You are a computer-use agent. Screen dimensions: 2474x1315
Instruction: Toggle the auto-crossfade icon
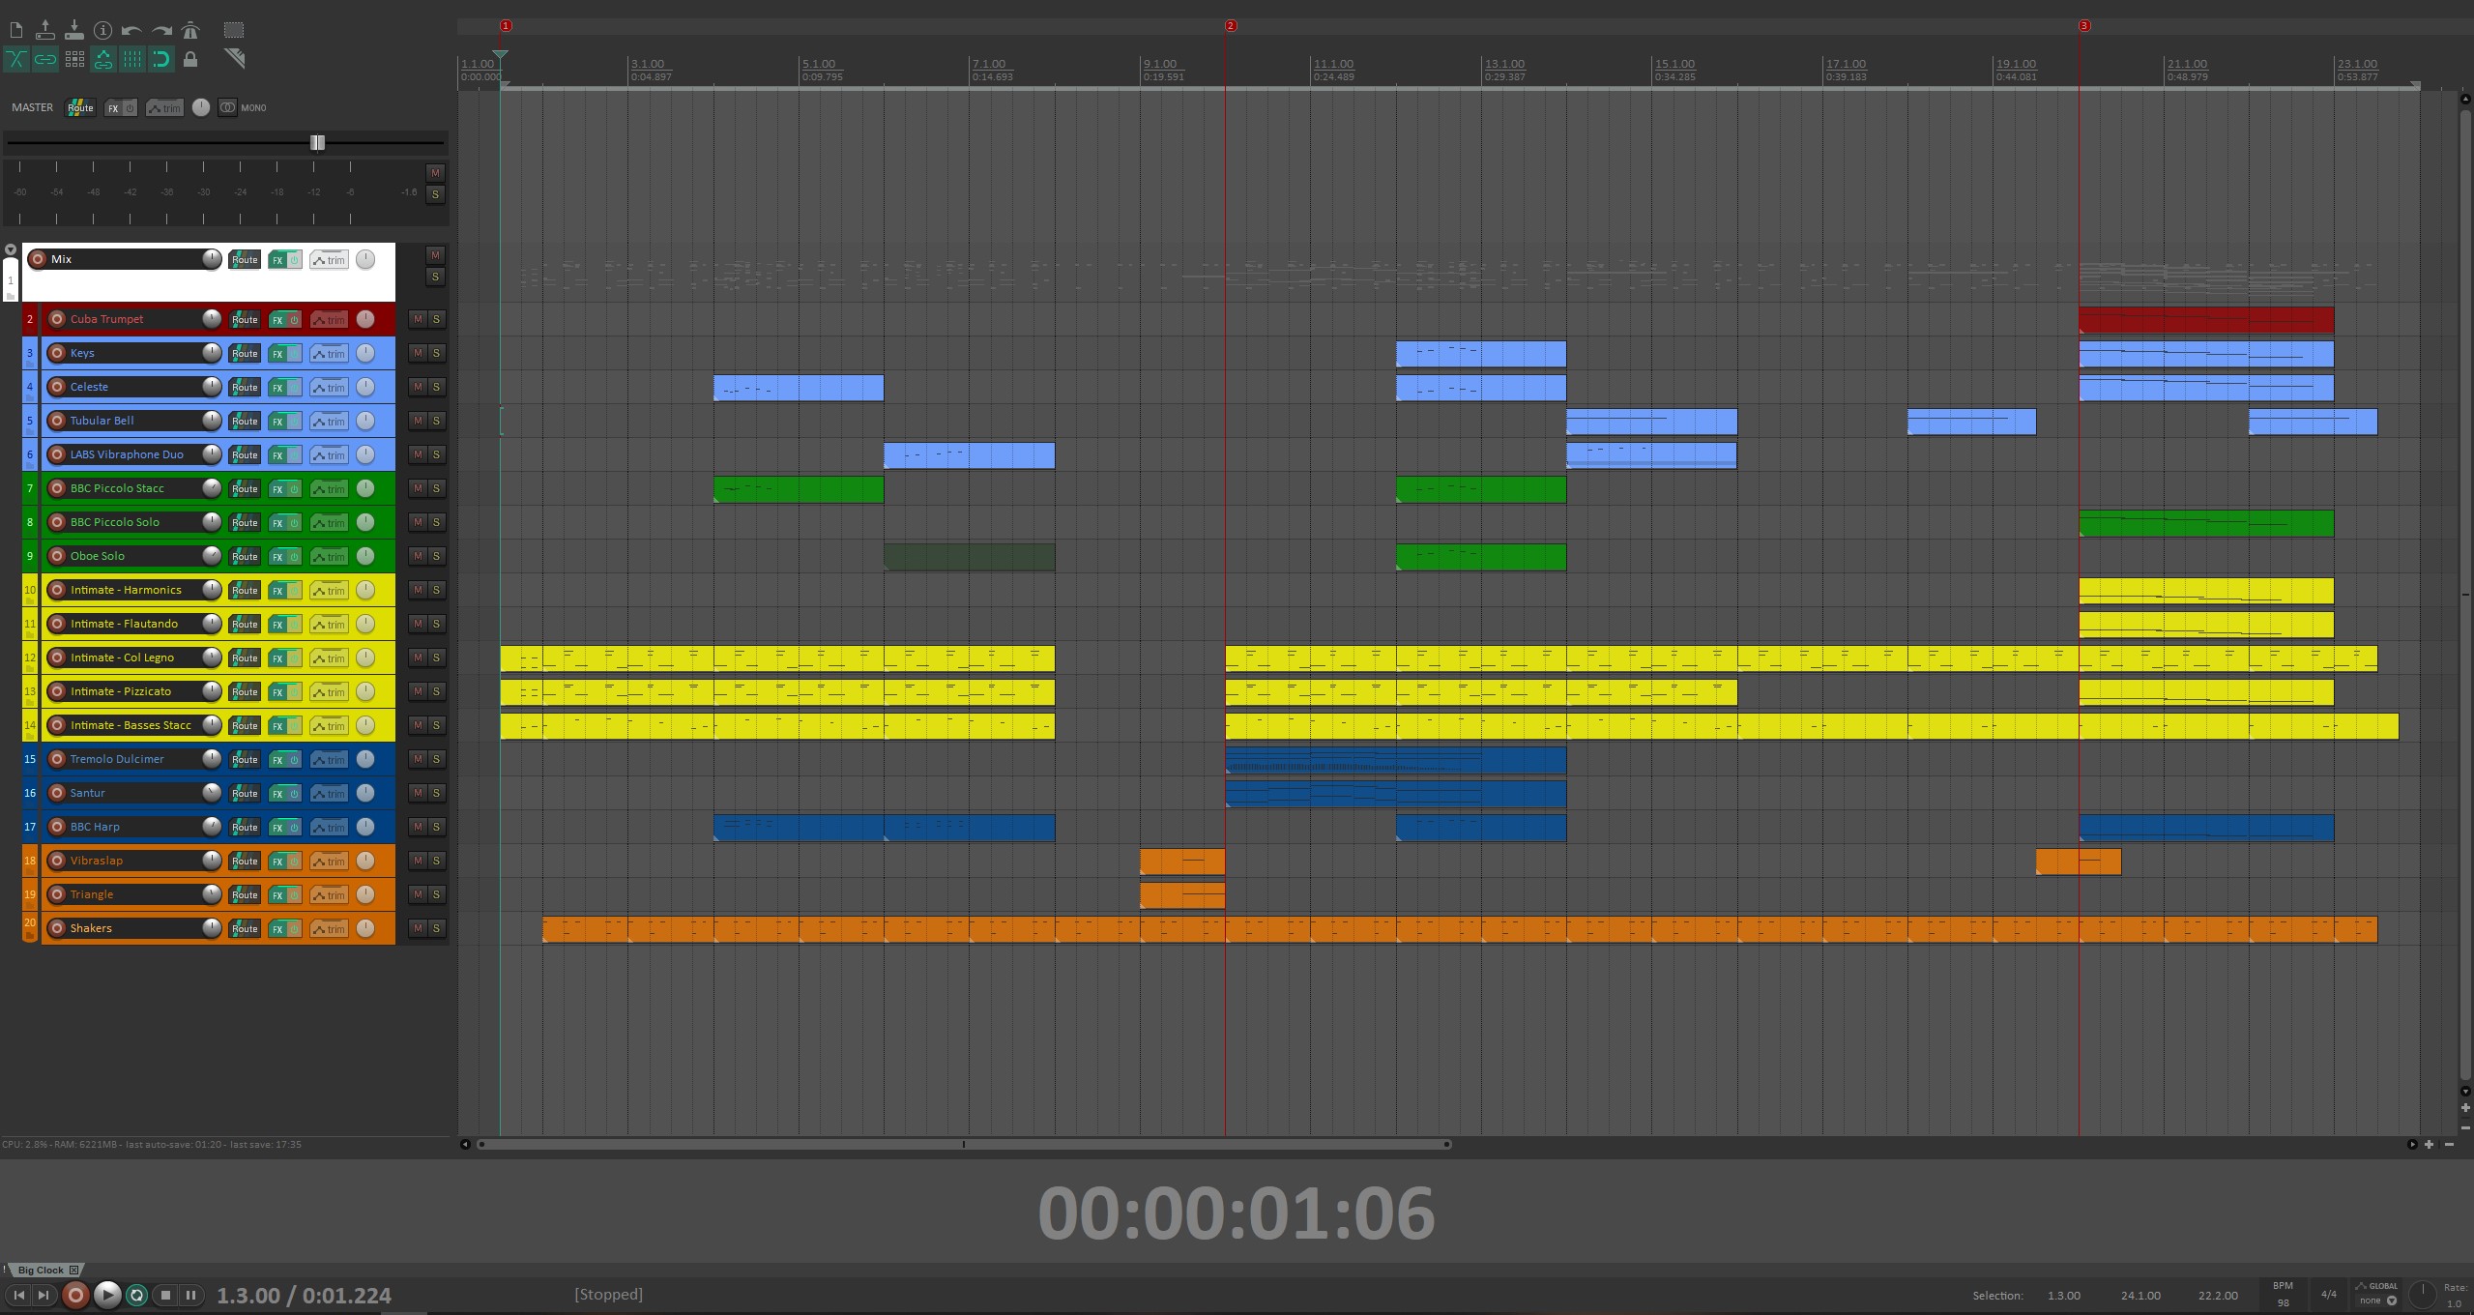[15, 59]
